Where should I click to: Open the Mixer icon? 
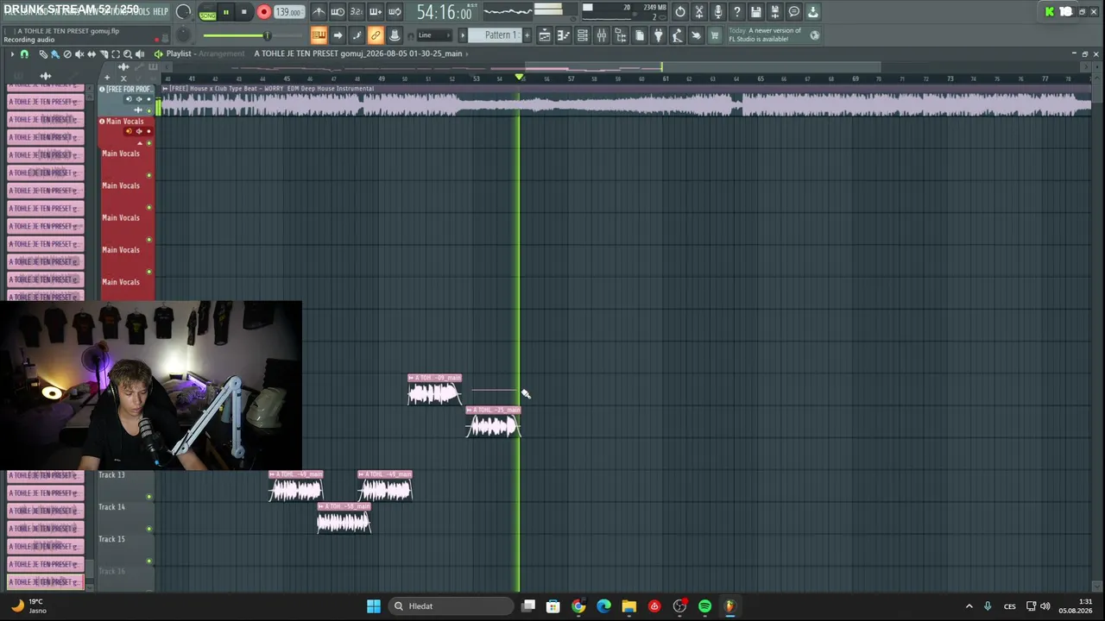(x=602, y=35)
